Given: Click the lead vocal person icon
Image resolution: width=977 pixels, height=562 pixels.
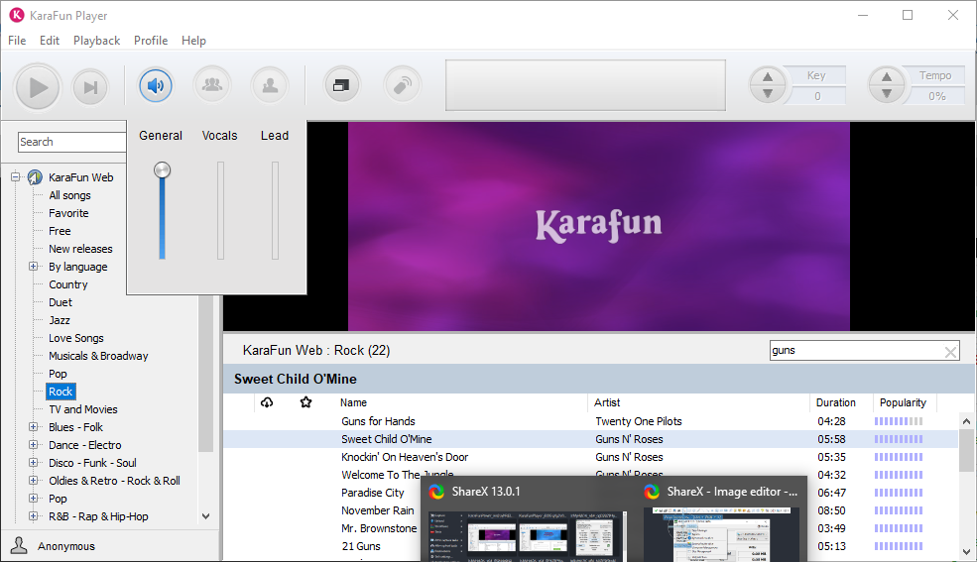Looking at the screenshot, I should pos(270,85).
